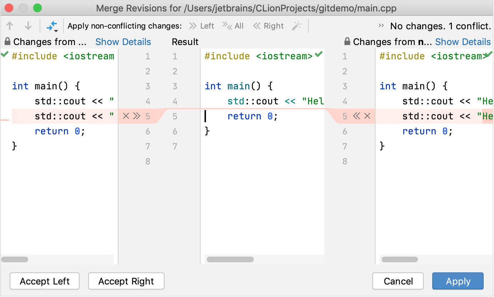Image resolution: width=494 pixels, height=297 pixels.
Task: Apply non-conflicting changes from Left
Action: point(202,25)
